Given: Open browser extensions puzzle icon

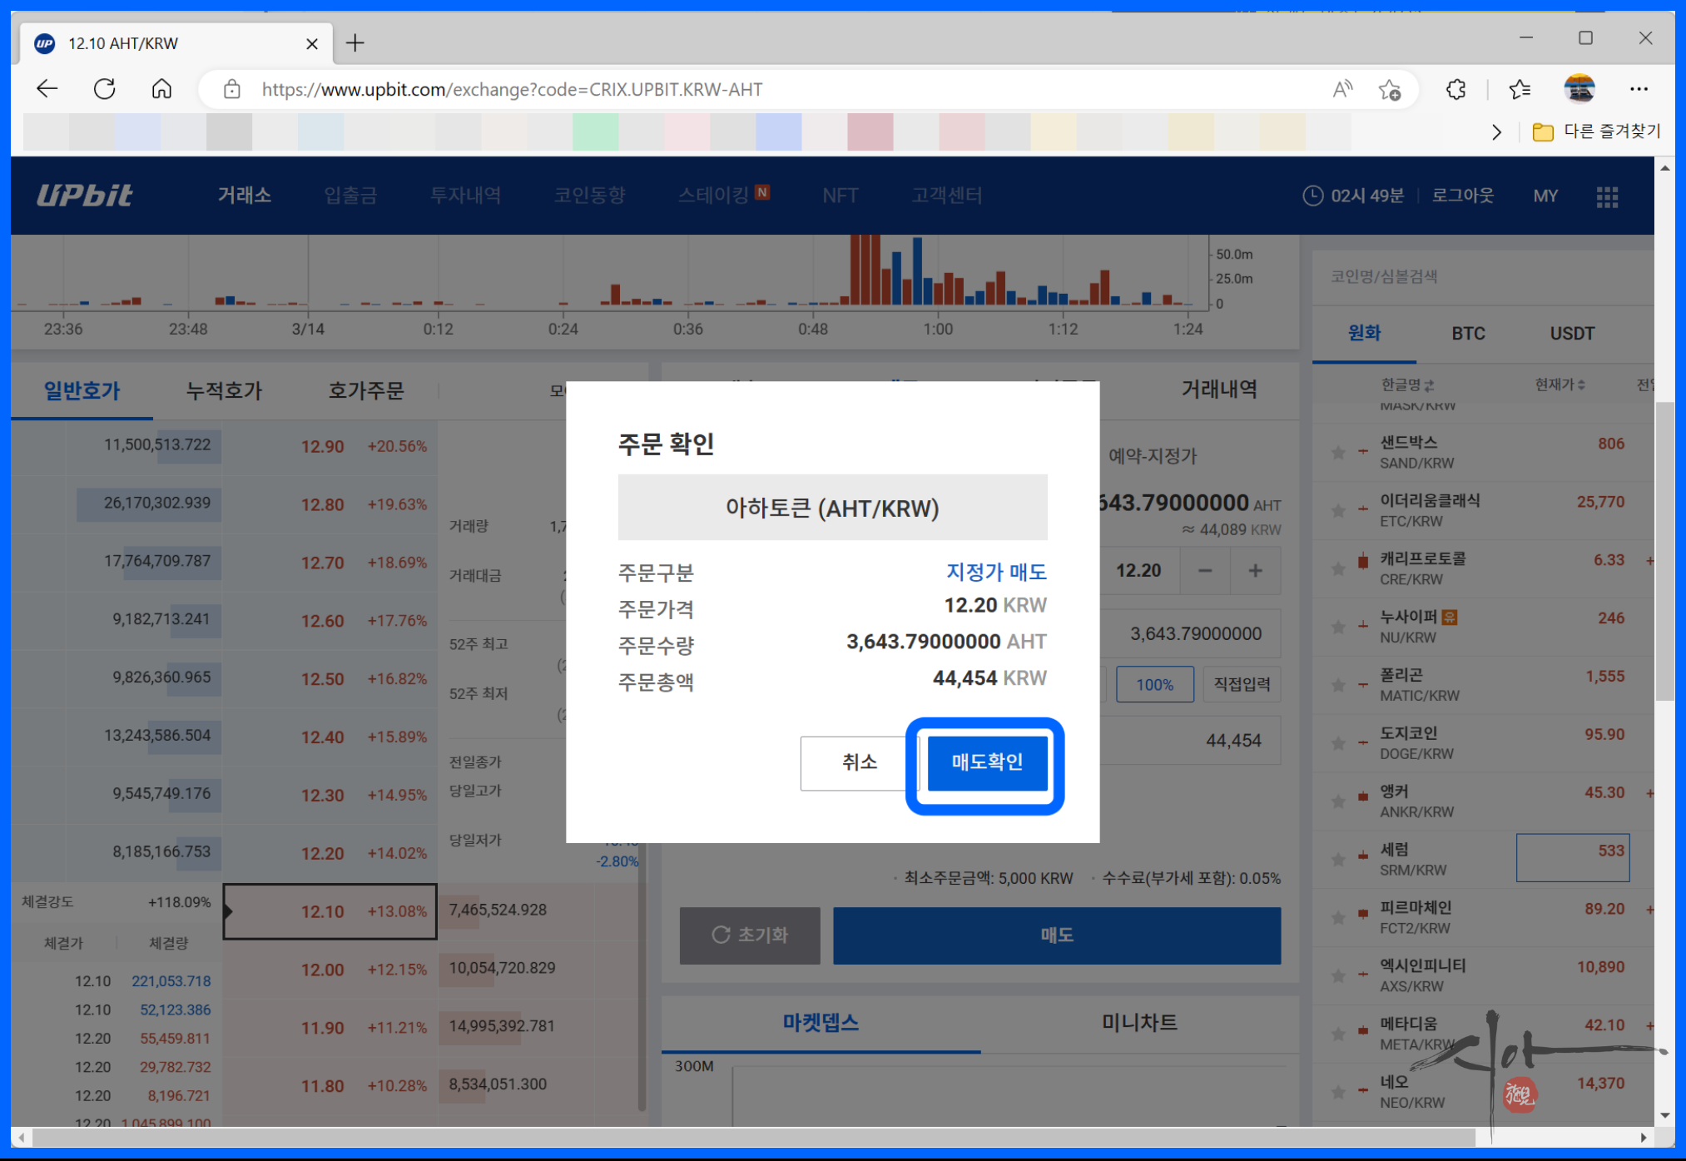Looking at the screenshot, I should point(1455,89).
